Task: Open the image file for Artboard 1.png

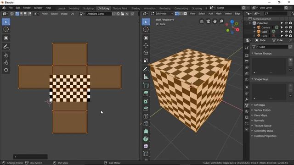Action: (x=123, y=14)
